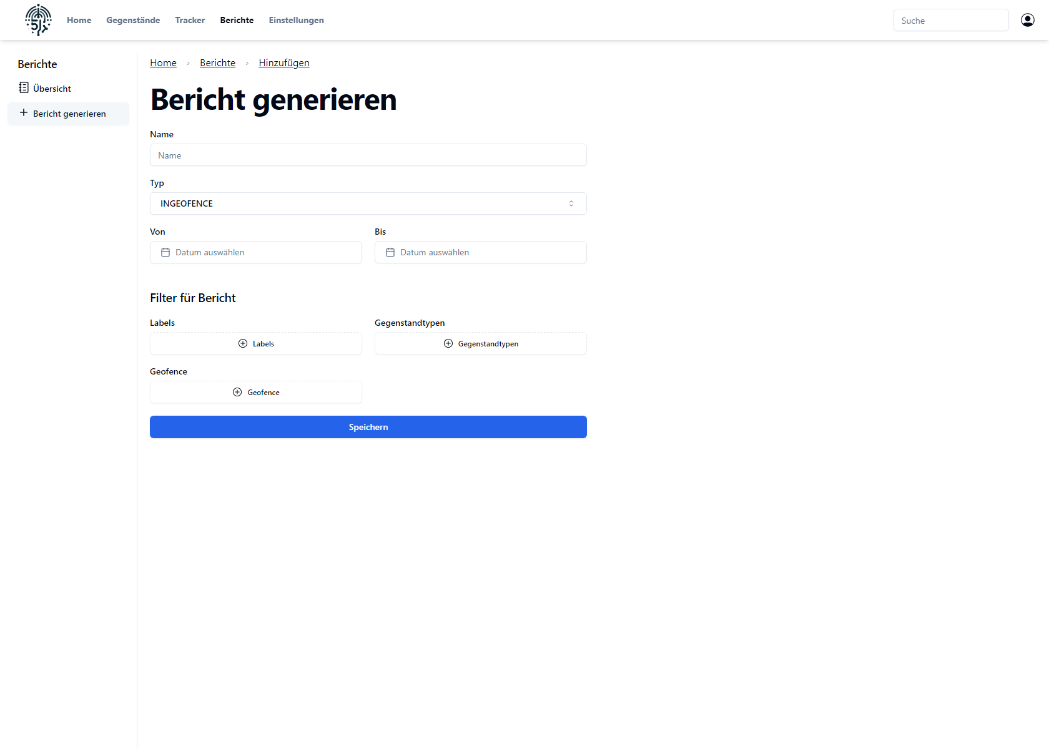Click the fingerprint app logo
Viewport: 1049px width, 749px height.
(x=38, y=20)
